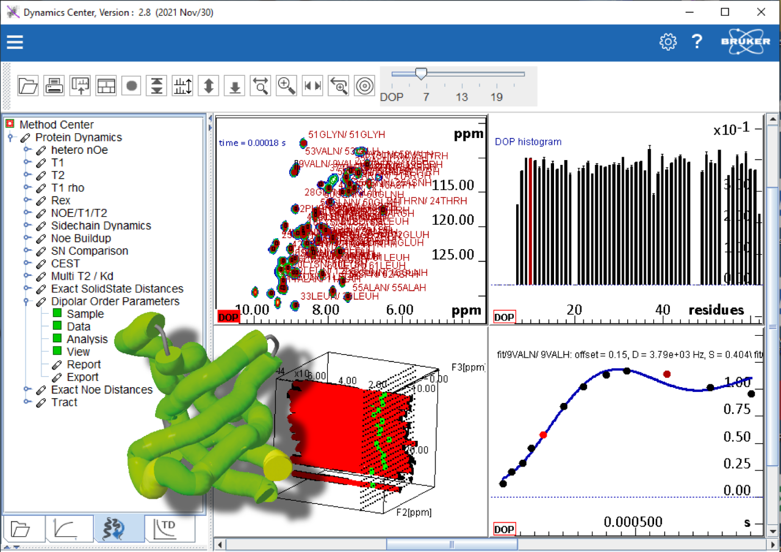
Task: Expand the Rex tree node
Action: point(27,200)
